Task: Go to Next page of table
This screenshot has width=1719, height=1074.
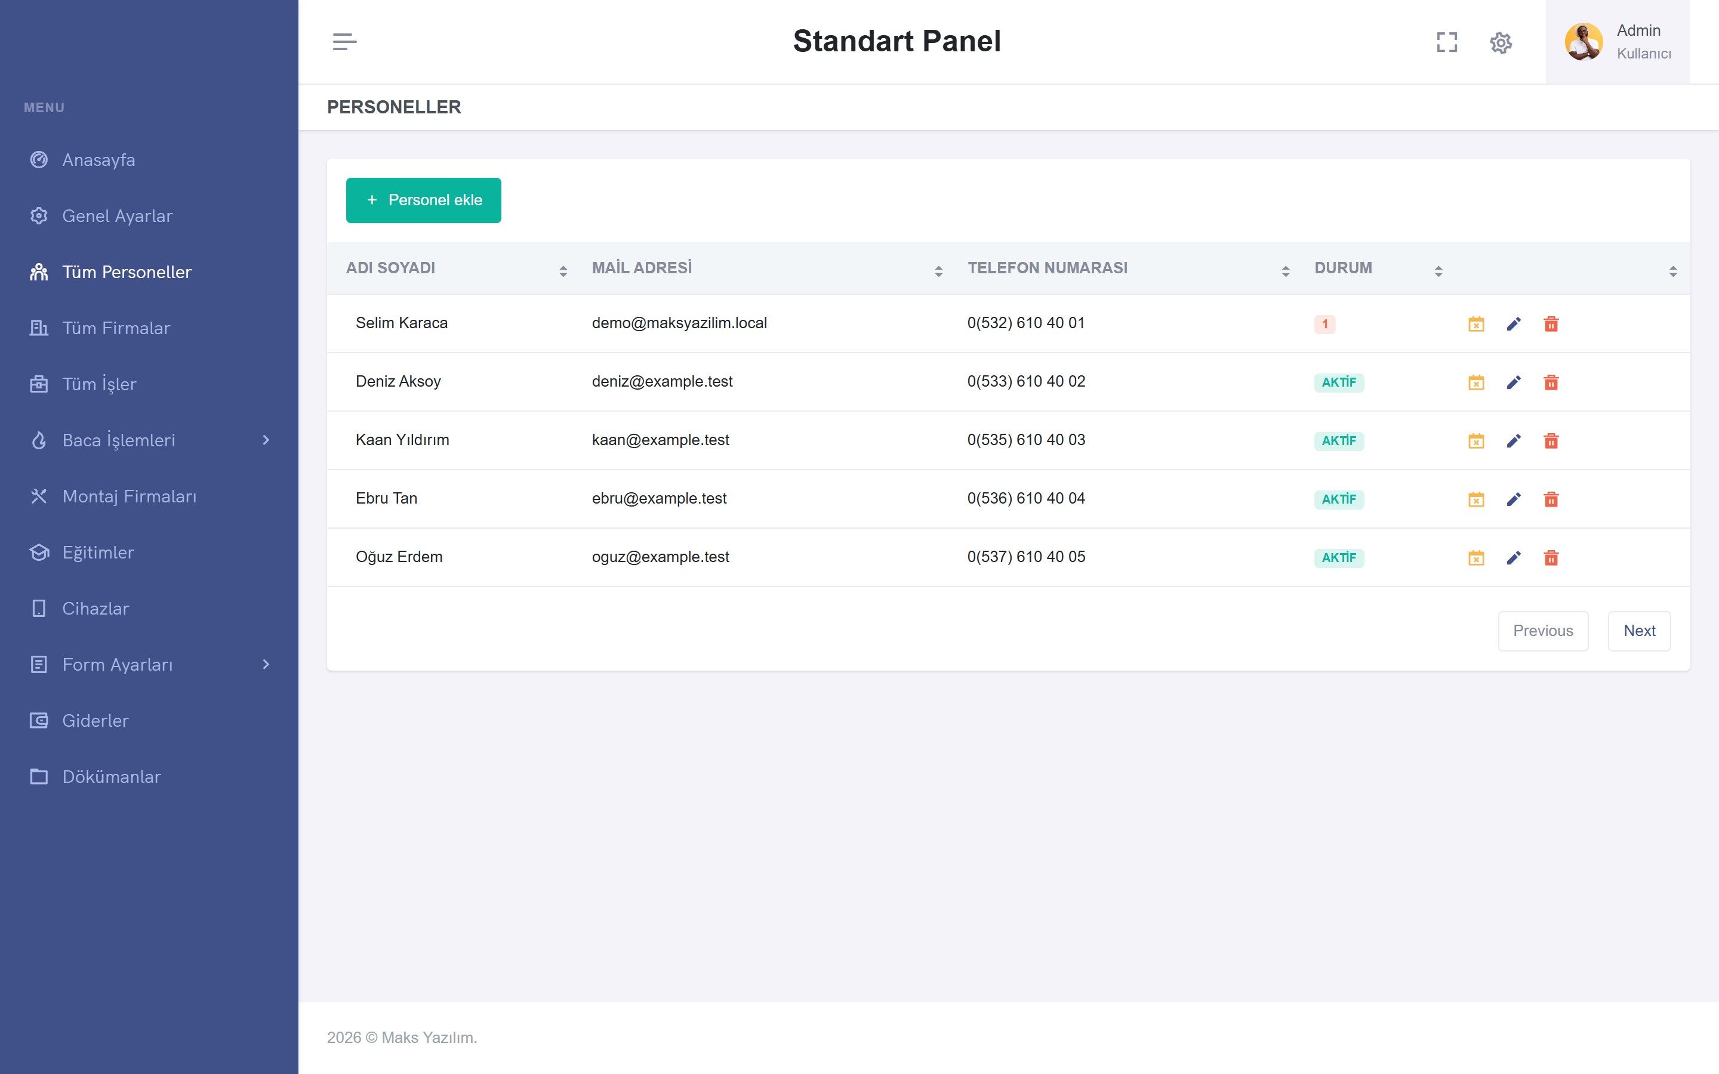Action: click(x=1639, y=631)
